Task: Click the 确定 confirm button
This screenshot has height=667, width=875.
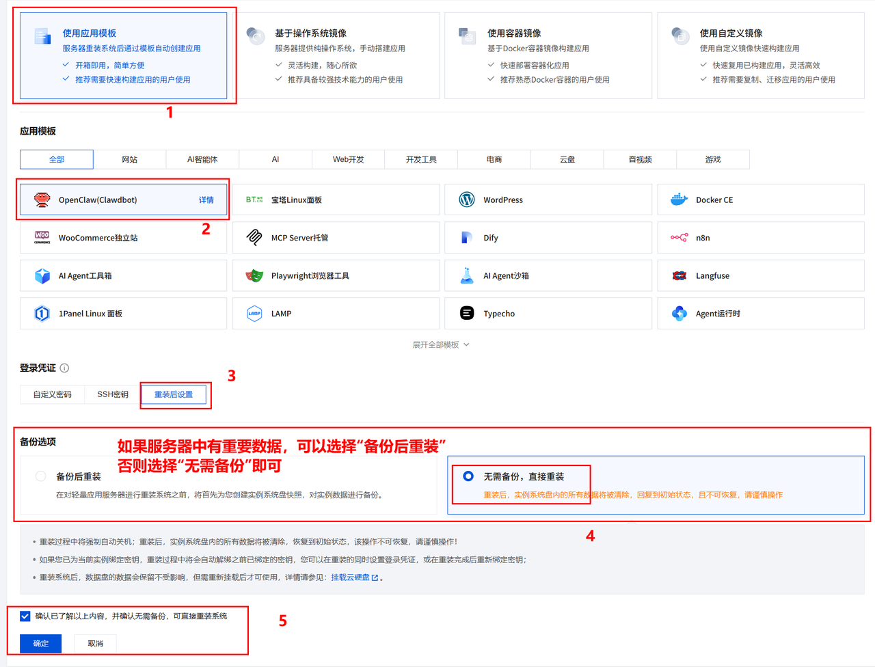Action: [40, 643]
